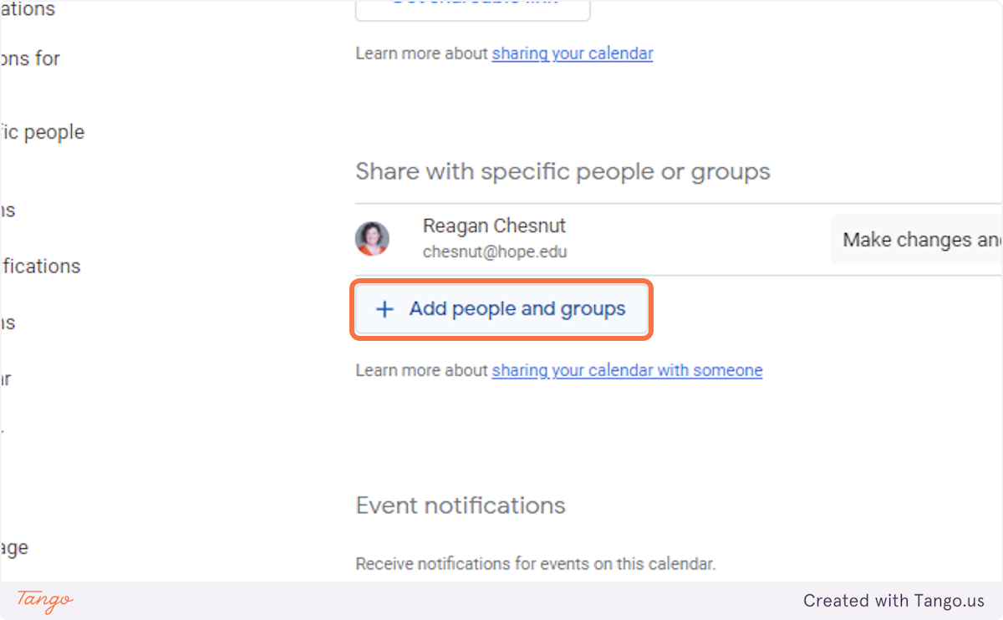Go to sidebar item ending in "age"

click(x=14, y=548)
